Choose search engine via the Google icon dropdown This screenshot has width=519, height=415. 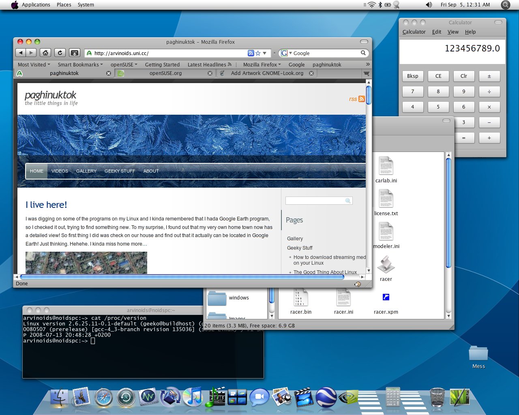tap(286, 53)
